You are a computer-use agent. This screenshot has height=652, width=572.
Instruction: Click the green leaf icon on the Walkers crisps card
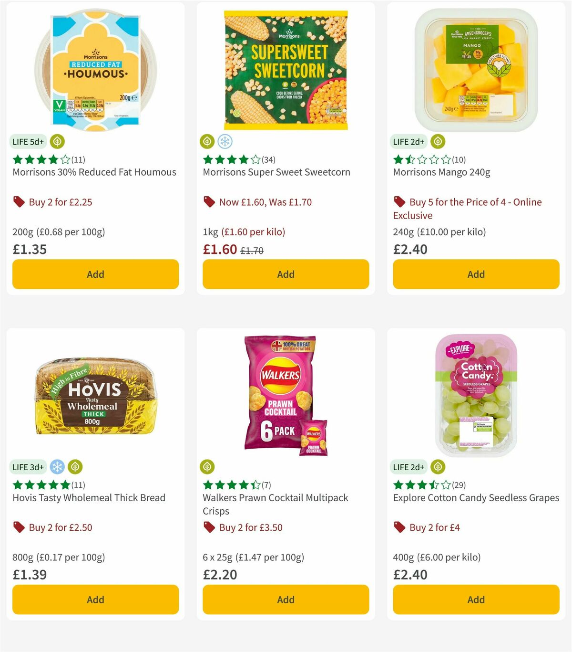207,467
